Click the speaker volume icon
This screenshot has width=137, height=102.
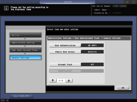pyautogui.click(x=127, y=2)
